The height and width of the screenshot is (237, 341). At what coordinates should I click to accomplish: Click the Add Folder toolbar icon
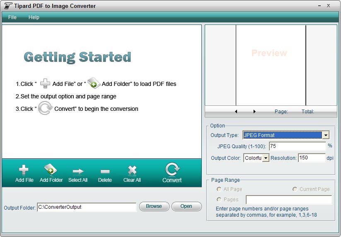[x=51, y=169]
